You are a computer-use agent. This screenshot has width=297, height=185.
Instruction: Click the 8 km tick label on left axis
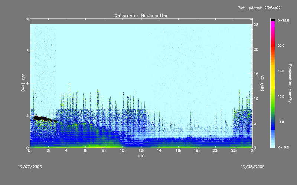click(27, 18)
